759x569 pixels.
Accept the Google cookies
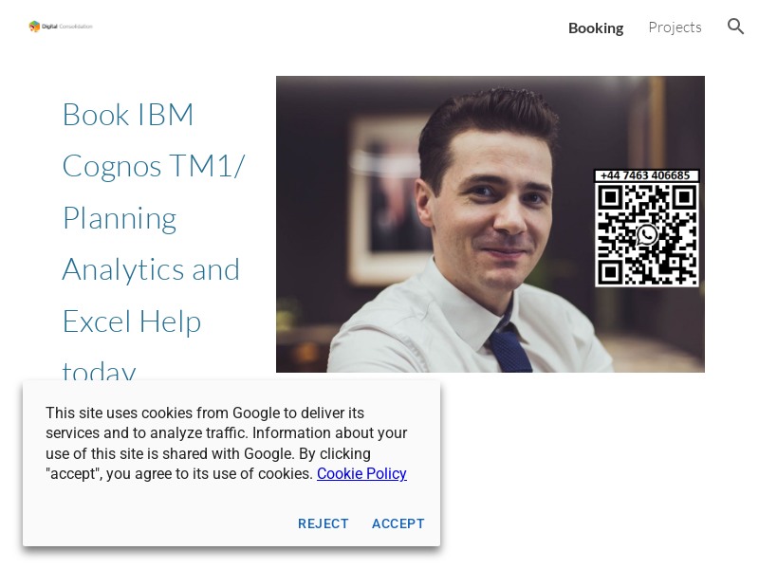point(398,523)
